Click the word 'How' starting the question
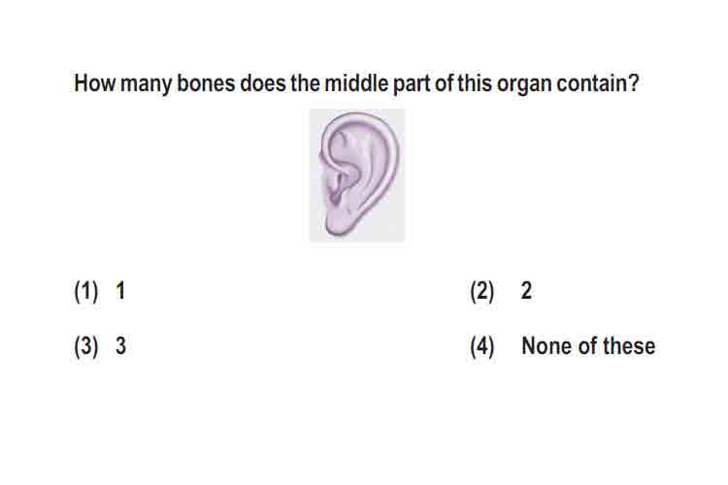The image size is (728, 485). tap(95, 83)
